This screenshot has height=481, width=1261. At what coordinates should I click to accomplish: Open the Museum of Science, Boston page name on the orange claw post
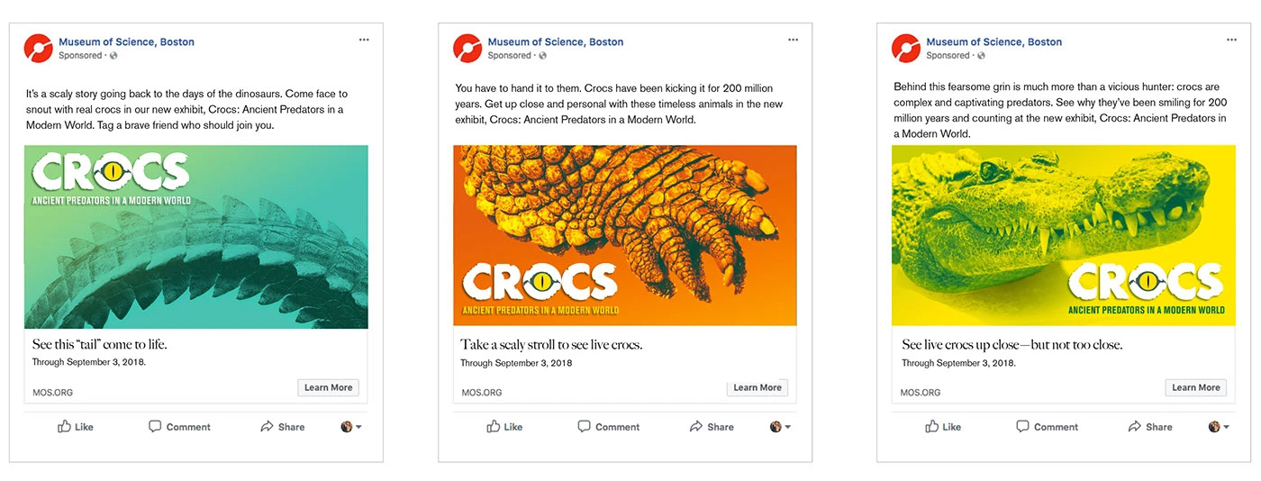[555, 41]
